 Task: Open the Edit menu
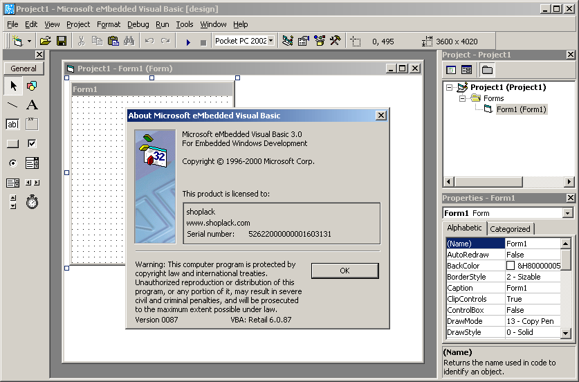tap(31, 24)
